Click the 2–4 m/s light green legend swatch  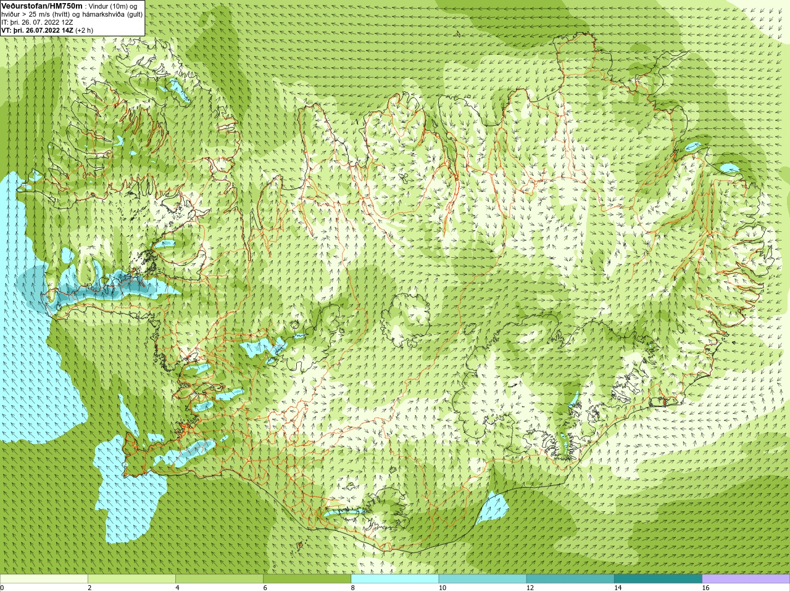[131, 579]
